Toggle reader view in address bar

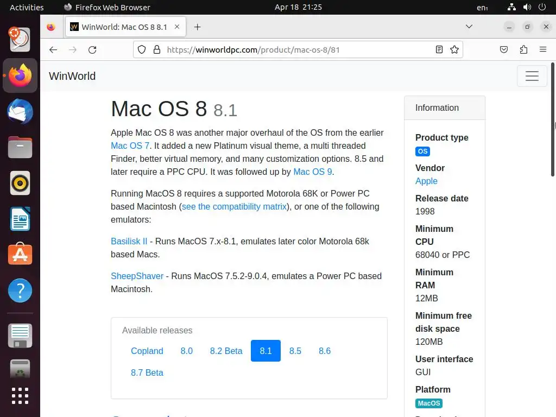[439, 49]
